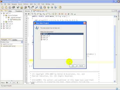Open the Tools menu
This screenshot has width=120, height=90.
[x=43, y=4]
